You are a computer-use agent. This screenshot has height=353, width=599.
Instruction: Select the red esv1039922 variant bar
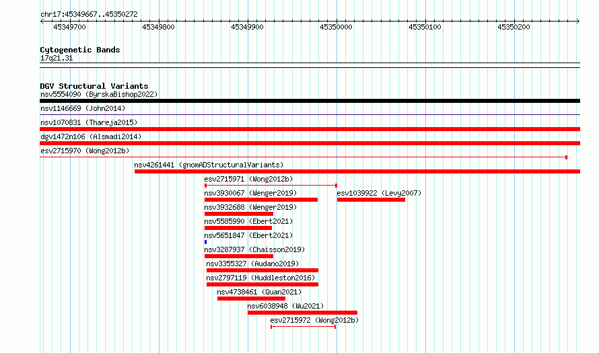[371, 200]
